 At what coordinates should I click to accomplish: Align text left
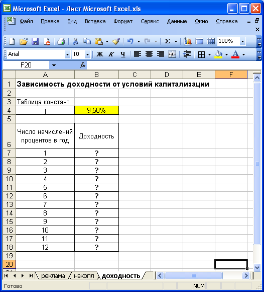tap(138, 54)
